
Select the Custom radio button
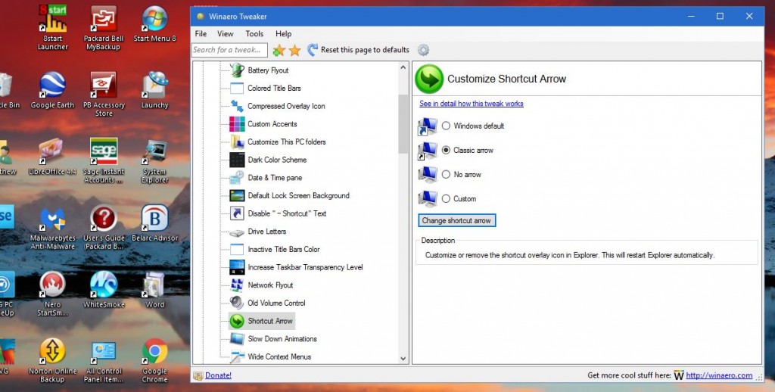pyautogui.click(x=446, y=199)
